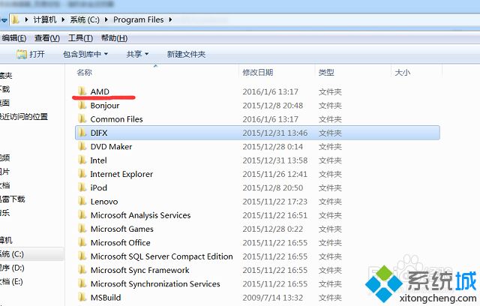Open the 包含到库中 dropdown
The height and width of the screenshot is (306, 480).
(x=85, y=54)
